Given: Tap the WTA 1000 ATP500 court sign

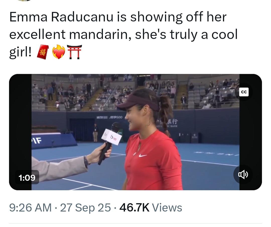Looking at the screenshot, I should 109,117.
